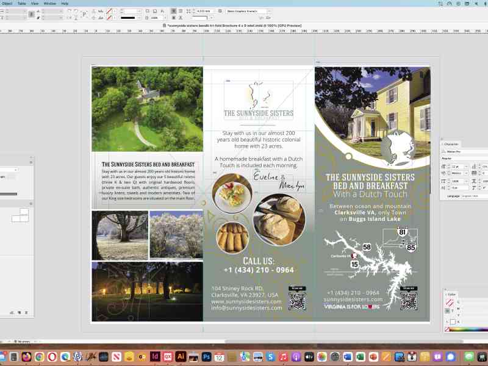488x366 pixels.
Task: Open Adobe Photoshop from the dock
Action: tap(206, 356)
